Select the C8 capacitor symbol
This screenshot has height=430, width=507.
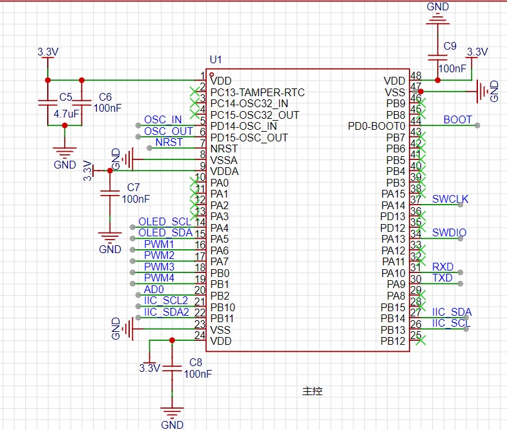172,368
